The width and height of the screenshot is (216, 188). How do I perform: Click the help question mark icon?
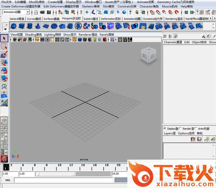(130, 12)
